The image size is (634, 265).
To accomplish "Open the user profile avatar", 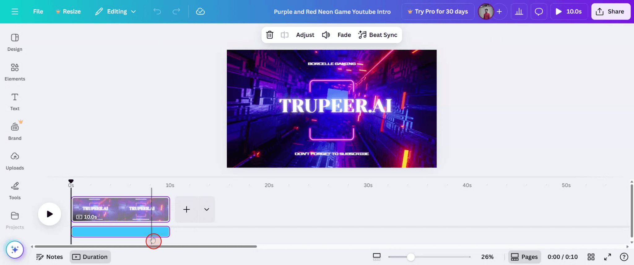I will point(486,12).
